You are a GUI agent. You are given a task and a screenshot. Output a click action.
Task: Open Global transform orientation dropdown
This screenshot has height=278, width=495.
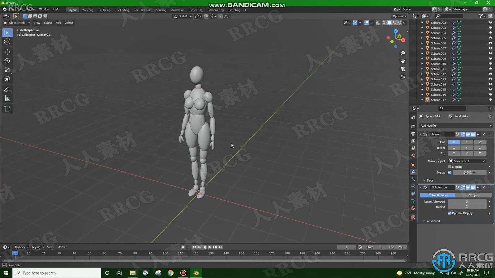[183, 16]
